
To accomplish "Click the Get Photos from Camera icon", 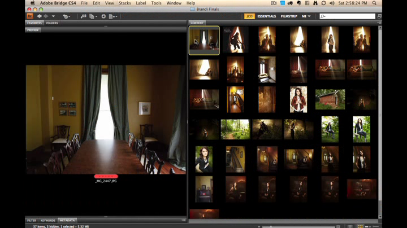I will click(83, 16).
